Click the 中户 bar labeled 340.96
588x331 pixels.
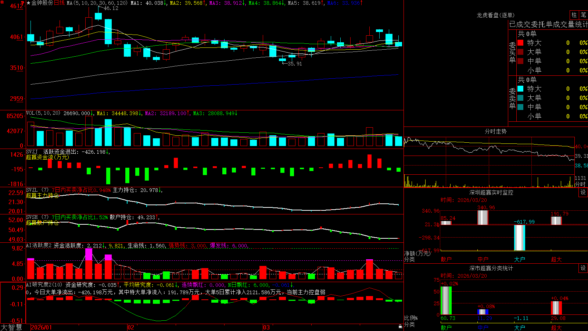coord(483,217)
